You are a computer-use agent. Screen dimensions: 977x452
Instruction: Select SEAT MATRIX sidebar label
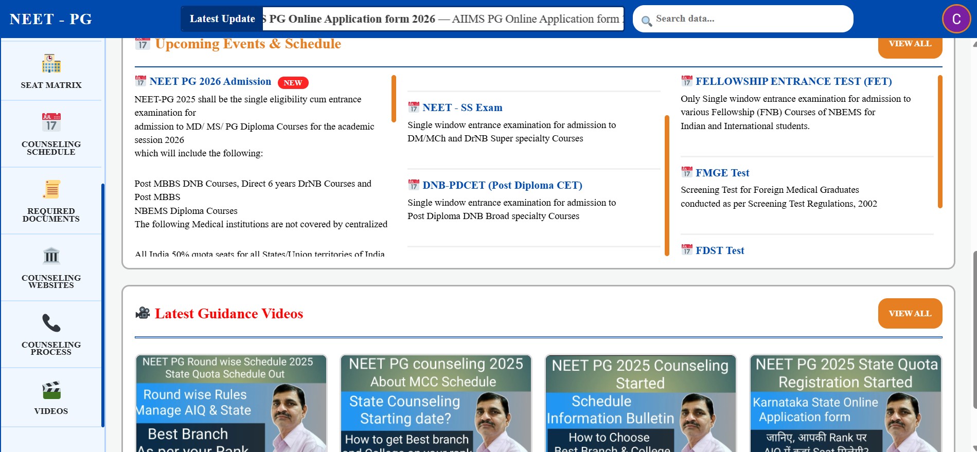pos(51,85)
